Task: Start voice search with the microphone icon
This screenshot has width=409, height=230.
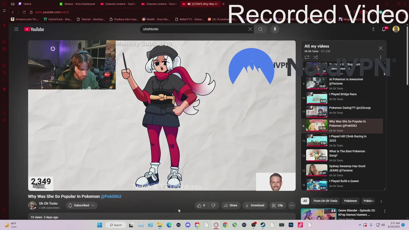Action: (275, 29)
